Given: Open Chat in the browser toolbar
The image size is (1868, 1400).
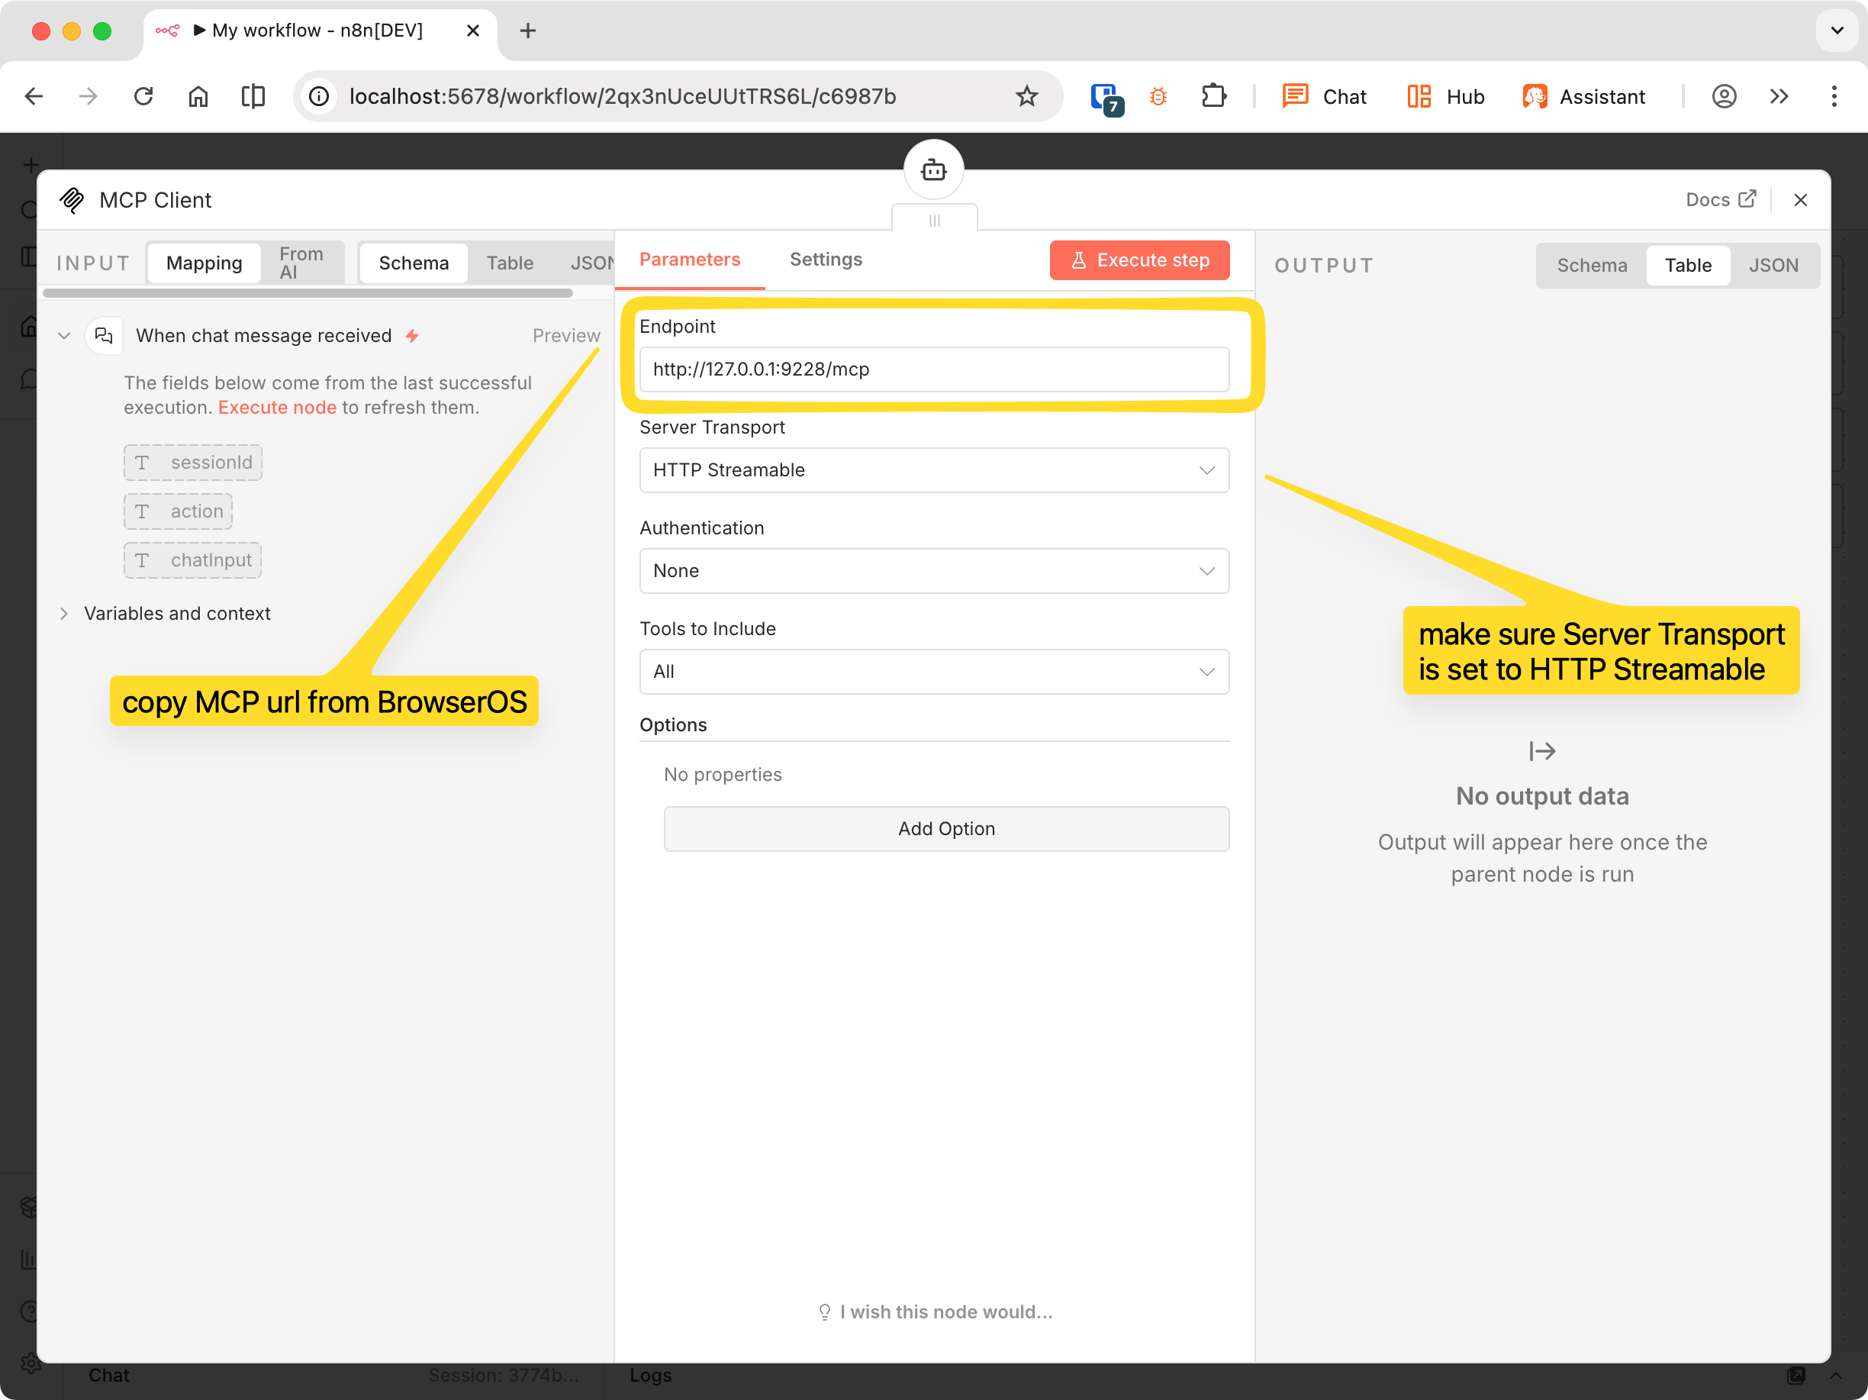Looking at the screenshot, I should [x=1324, y=95].
